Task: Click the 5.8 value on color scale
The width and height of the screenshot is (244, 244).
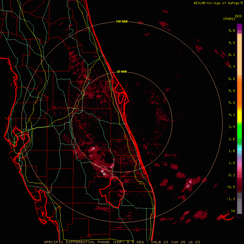Action: pos(232,91)
